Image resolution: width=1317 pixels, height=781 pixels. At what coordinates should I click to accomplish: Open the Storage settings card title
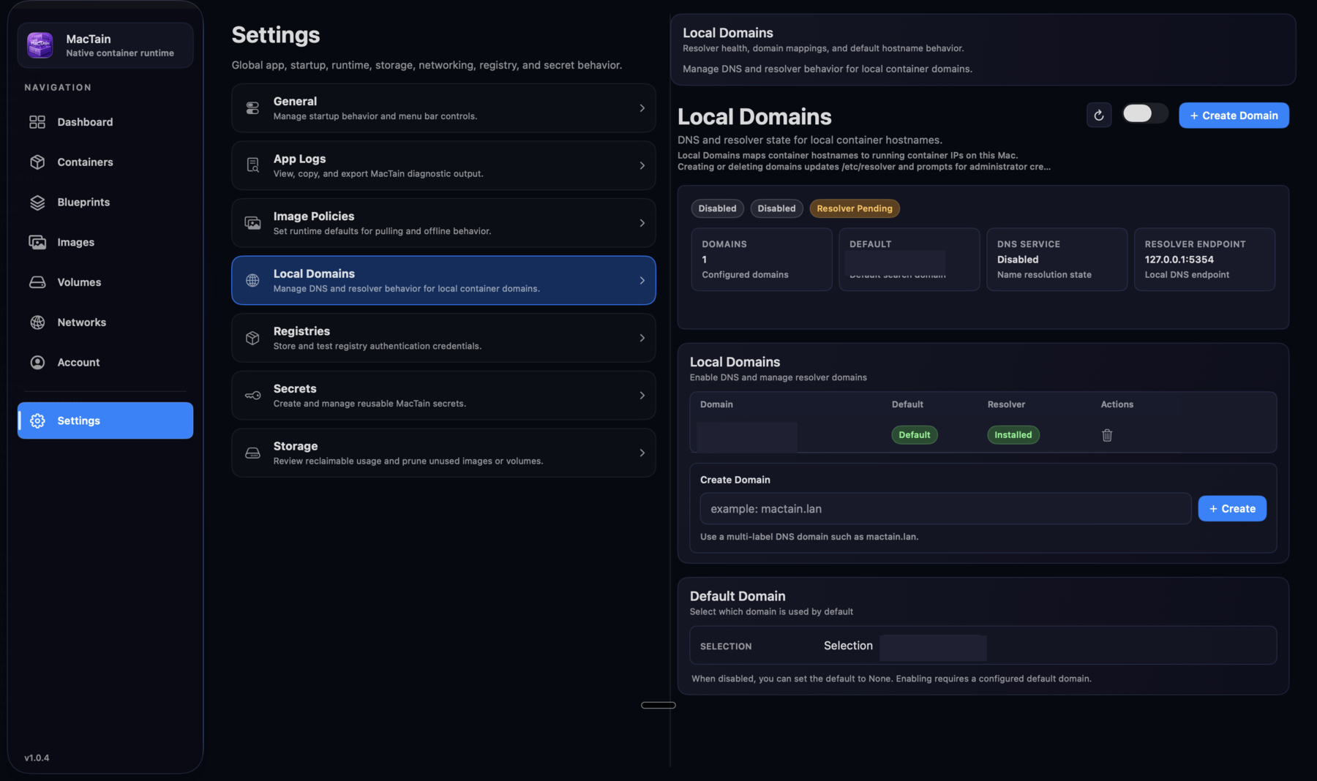click(x=296, y=446)
